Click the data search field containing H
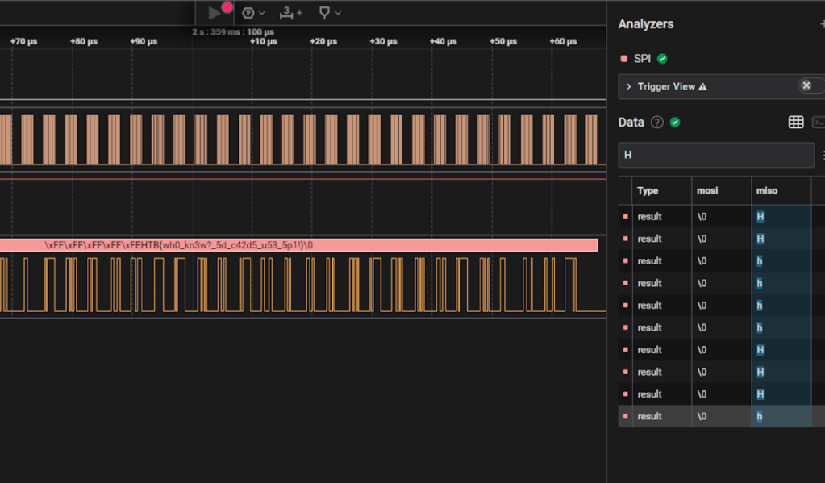Image resolution: width=825 pixels, height=483 pixels. coord(716,155)
